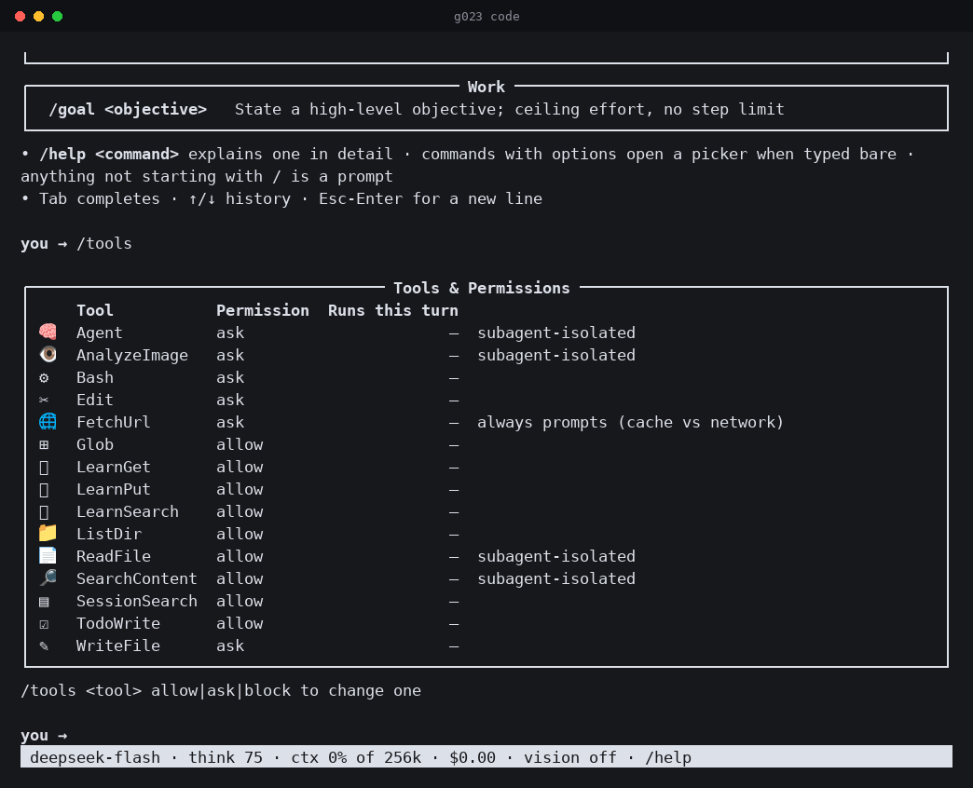Click the 'Tools & Permissions' panel title
Image resolution: width=973 pixels, height=788 pixels.
[482, 289]
